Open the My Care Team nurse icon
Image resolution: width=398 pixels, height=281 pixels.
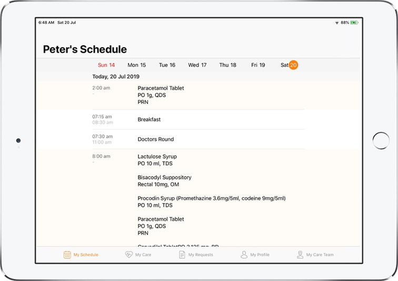[300, 255]
